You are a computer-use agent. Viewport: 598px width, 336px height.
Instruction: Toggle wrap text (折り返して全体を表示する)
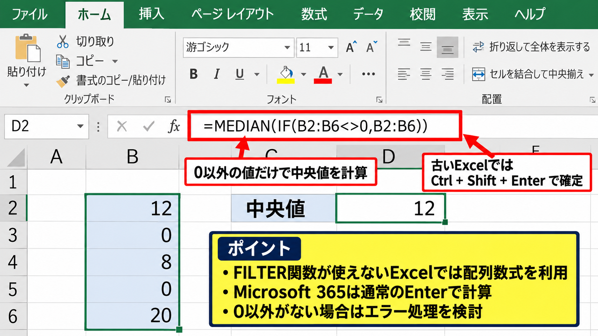click(531, 47)
